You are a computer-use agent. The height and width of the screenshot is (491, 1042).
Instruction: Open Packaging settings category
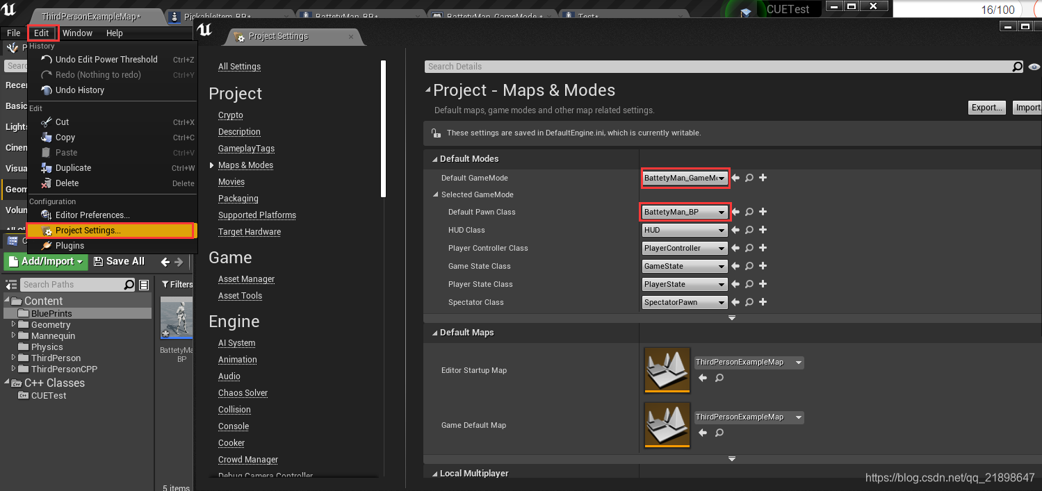238,199
